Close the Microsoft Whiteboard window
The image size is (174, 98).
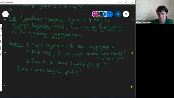click(132, 2)
